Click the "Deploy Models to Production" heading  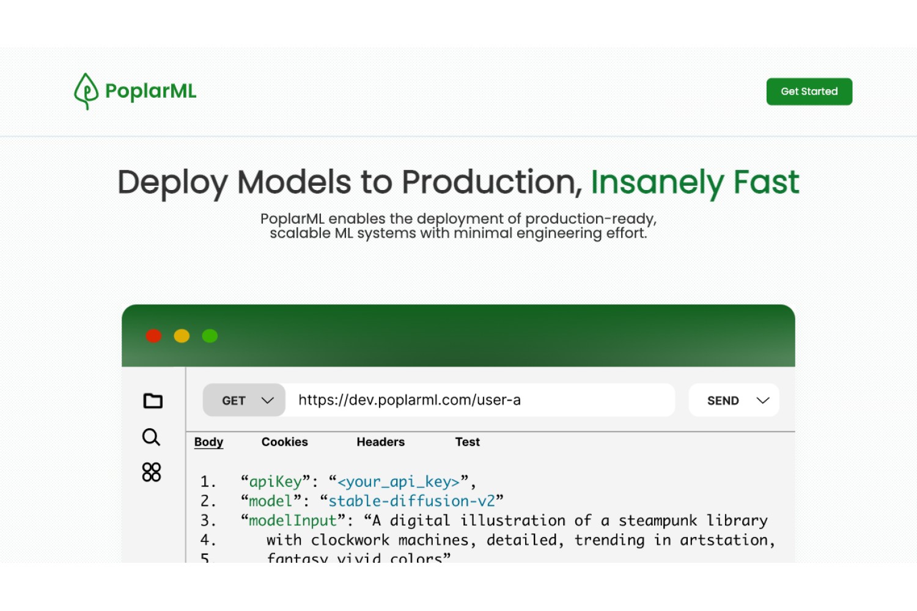(350, 183)
